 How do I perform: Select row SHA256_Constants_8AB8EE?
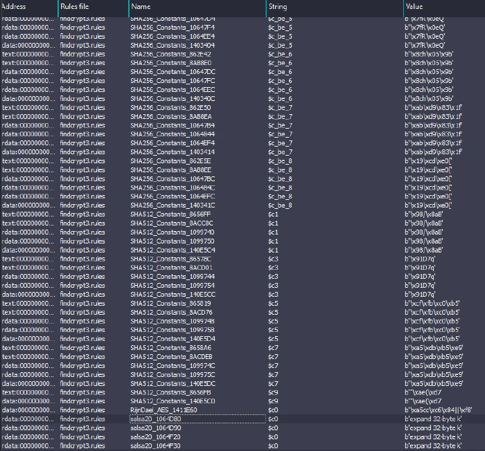tap(242, 170)
